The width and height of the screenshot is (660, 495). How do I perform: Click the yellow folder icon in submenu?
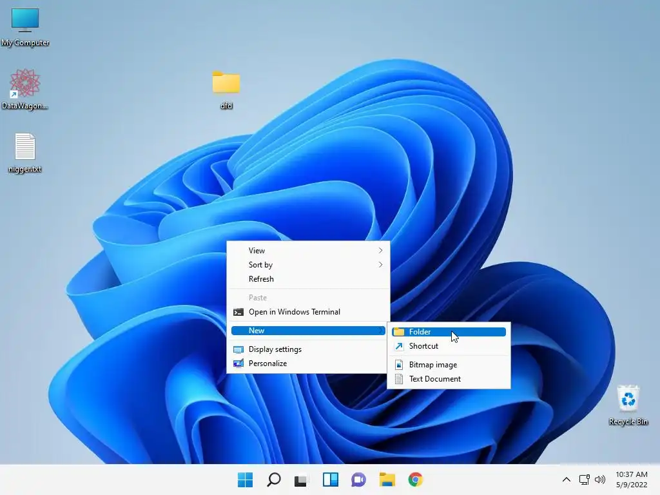(398, 332)
